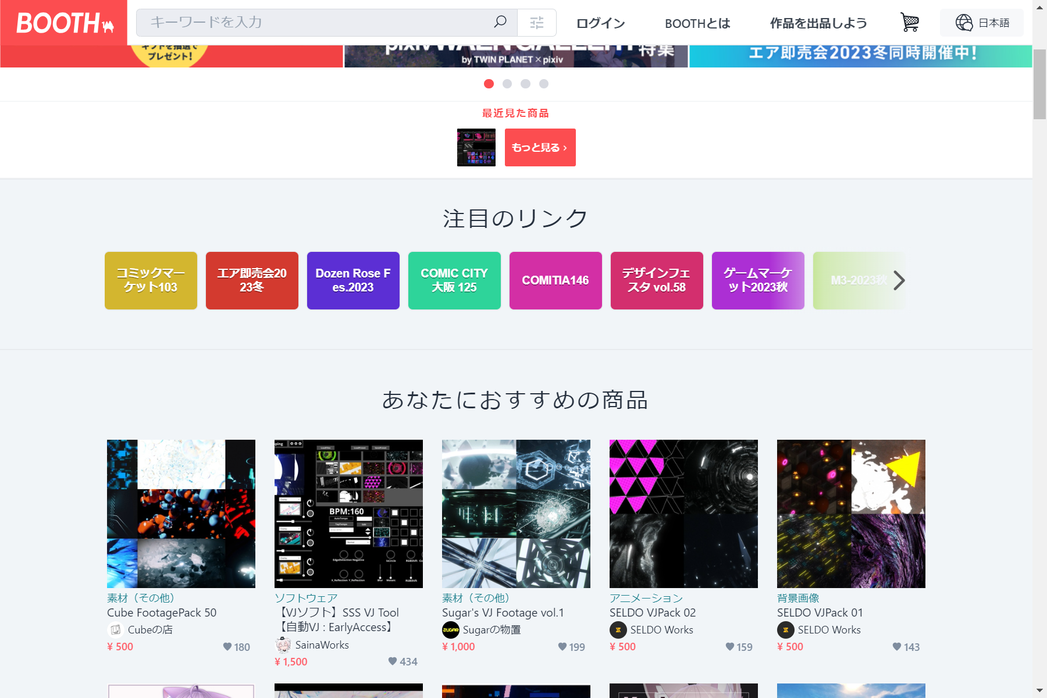The height and width of the screenshot is (698, 1047).
Task: Click the Sugarの物置 shop avatar icon
Action: click(450, 629)
